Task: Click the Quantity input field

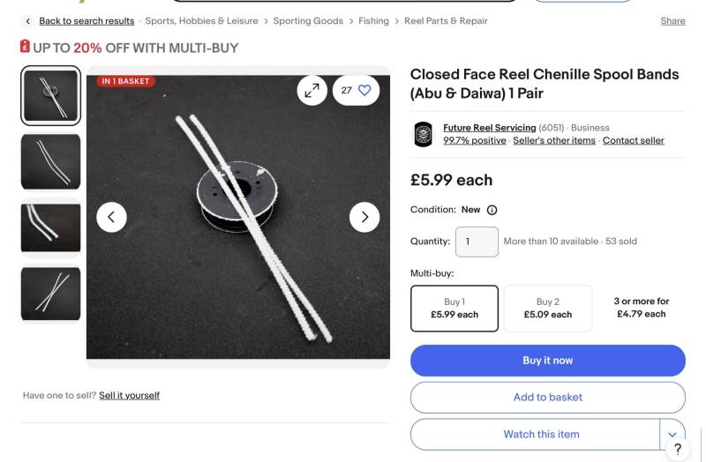Action: tap(477, 242)
